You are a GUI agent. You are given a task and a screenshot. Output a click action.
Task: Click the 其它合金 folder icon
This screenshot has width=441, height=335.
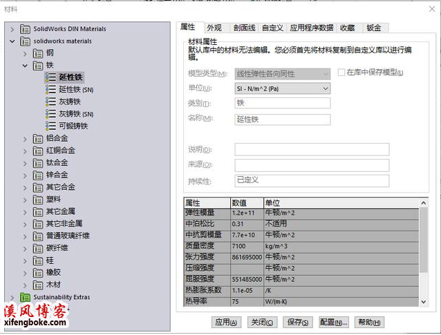coord(38,187)
